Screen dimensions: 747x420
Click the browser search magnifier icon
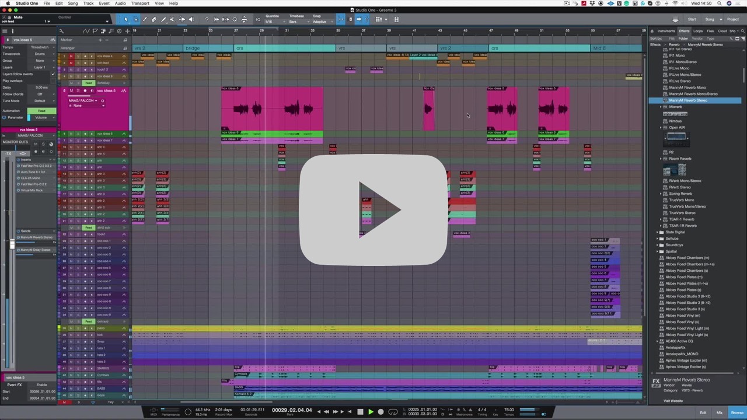click(743, 31)
